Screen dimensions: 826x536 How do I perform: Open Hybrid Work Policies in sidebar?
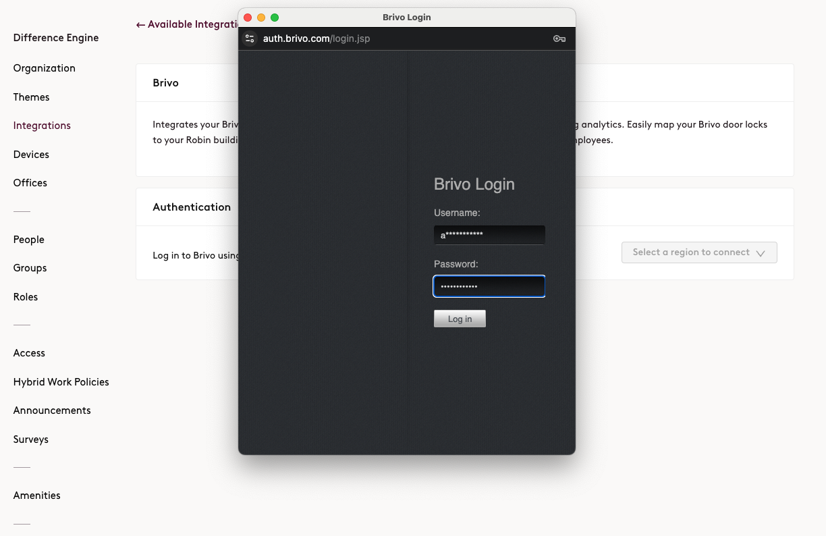pos(61,382)
